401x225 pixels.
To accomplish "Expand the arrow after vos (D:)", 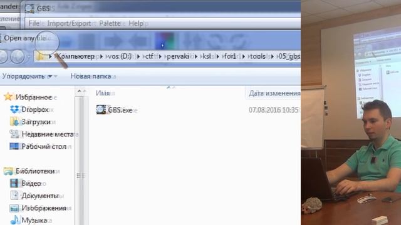I will point(138,56).
